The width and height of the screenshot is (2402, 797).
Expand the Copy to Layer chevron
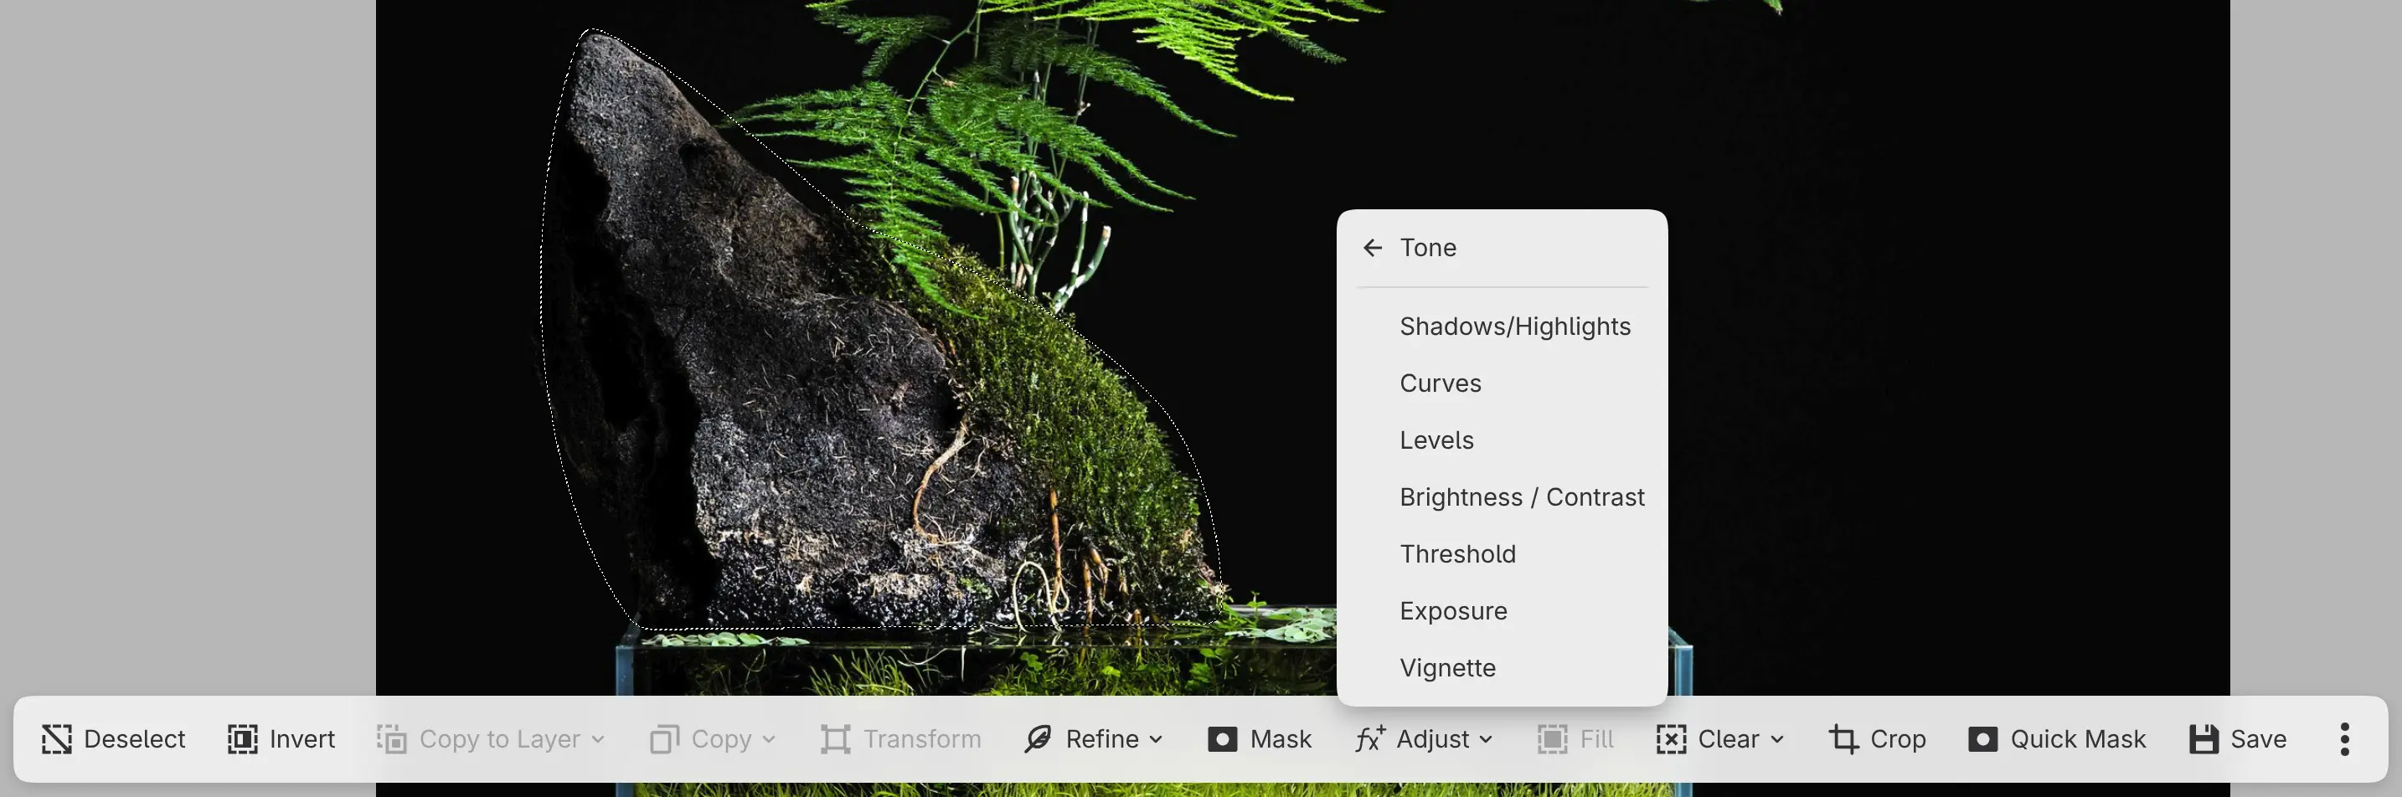pyautogui.click(x=598, y=739)
